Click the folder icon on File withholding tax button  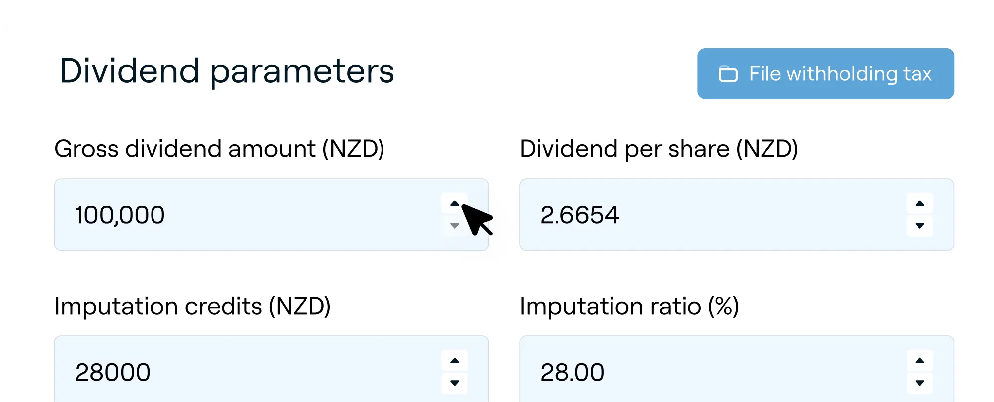[728, 73]
